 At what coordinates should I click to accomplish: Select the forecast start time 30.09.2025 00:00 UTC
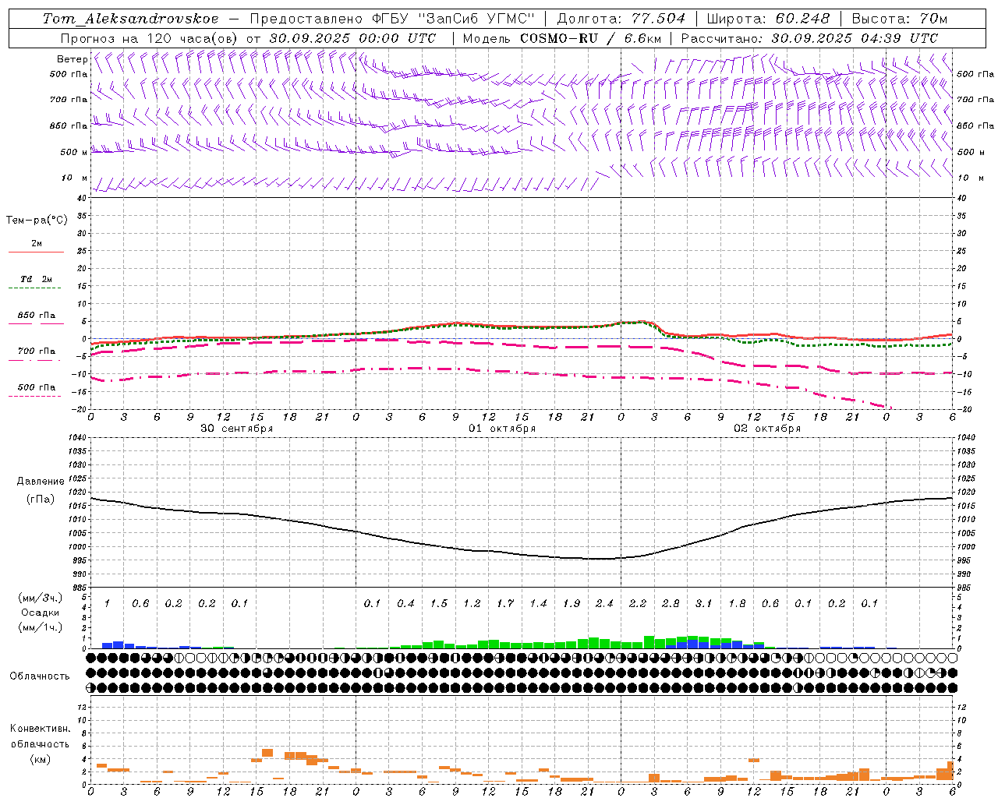(x=352, y=38)
